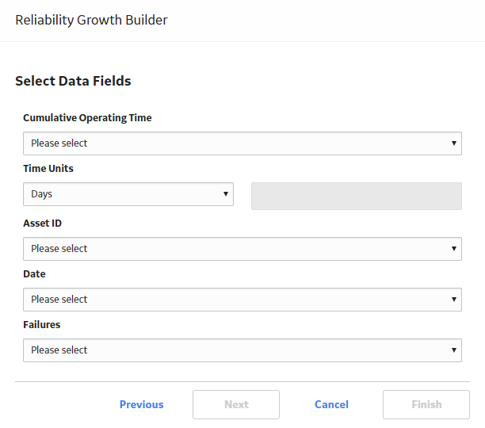Click the Days dropdown arrow icon

pos(226,194)
